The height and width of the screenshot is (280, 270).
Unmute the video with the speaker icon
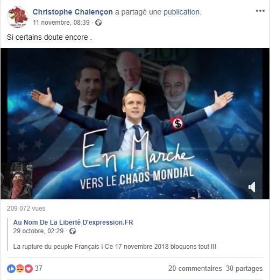click(x=252, y=187)
